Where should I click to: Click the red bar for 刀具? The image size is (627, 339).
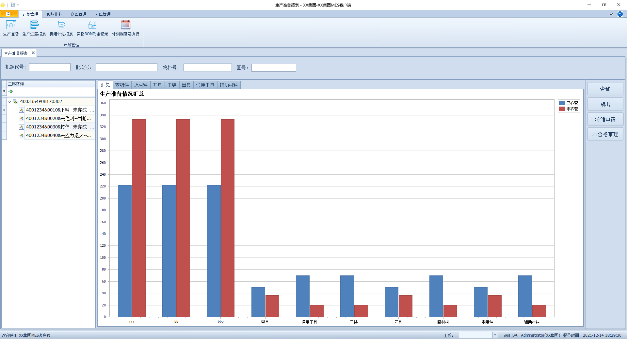(406, 306)
